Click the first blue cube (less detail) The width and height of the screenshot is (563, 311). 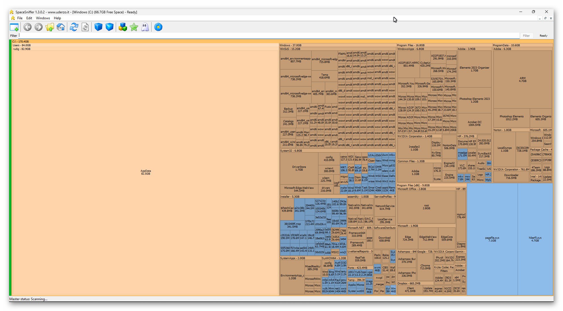coord(98,27)
